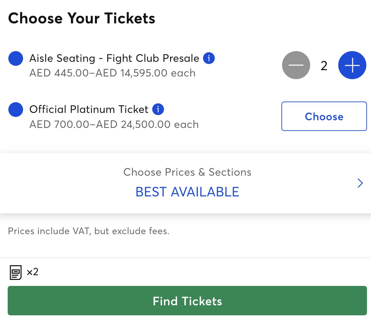This screenshot has width=371, height=326.
Task: Click the ticket stub icon near the ×2 count
Action: tap(15, 272)
